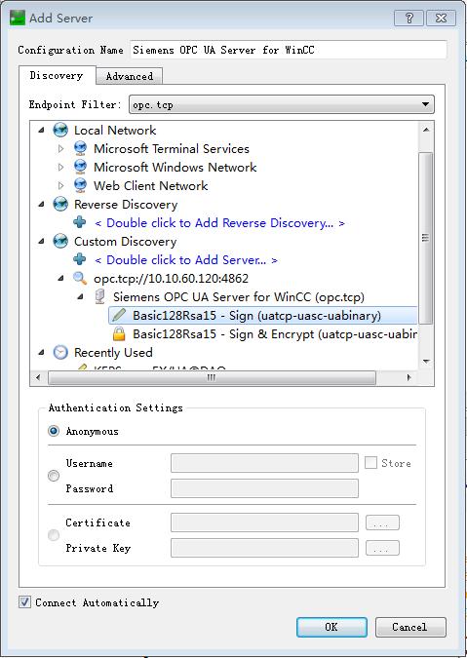Collapse the Custom Discovery node

click(41, 242)
